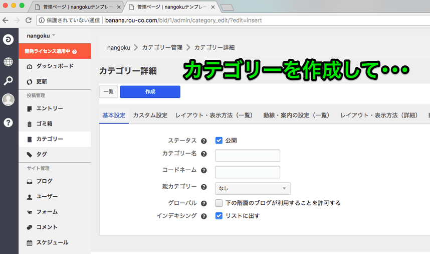Switch to the カスタム設定 tab
This screenshot has height=254, width=430.
[150, 115]
